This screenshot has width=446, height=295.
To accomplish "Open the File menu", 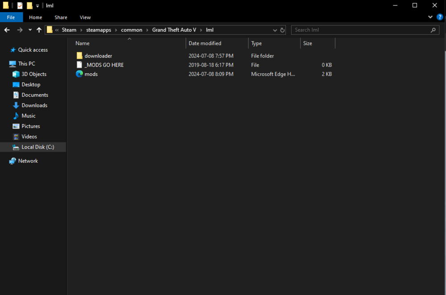I will pos(11,17).
